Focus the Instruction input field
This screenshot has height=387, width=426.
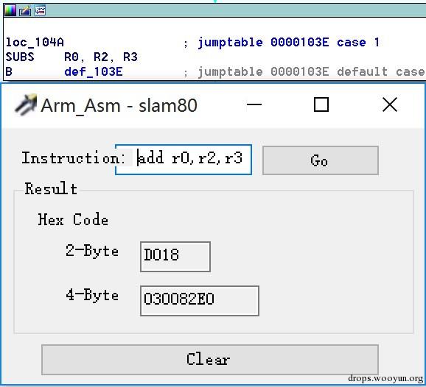pos(184,160)
